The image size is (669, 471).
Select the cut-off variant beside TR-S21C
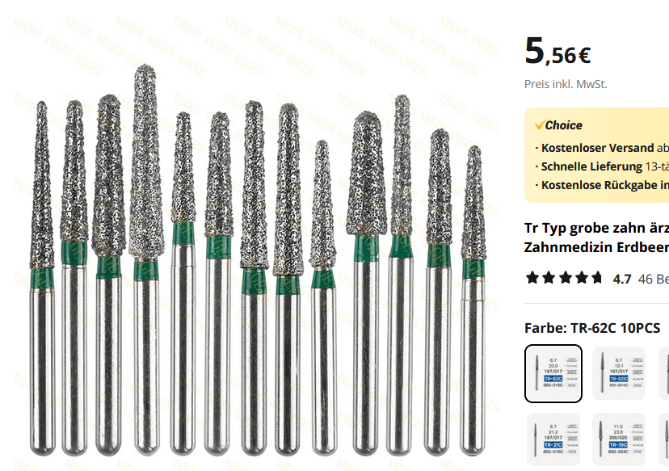664,373
